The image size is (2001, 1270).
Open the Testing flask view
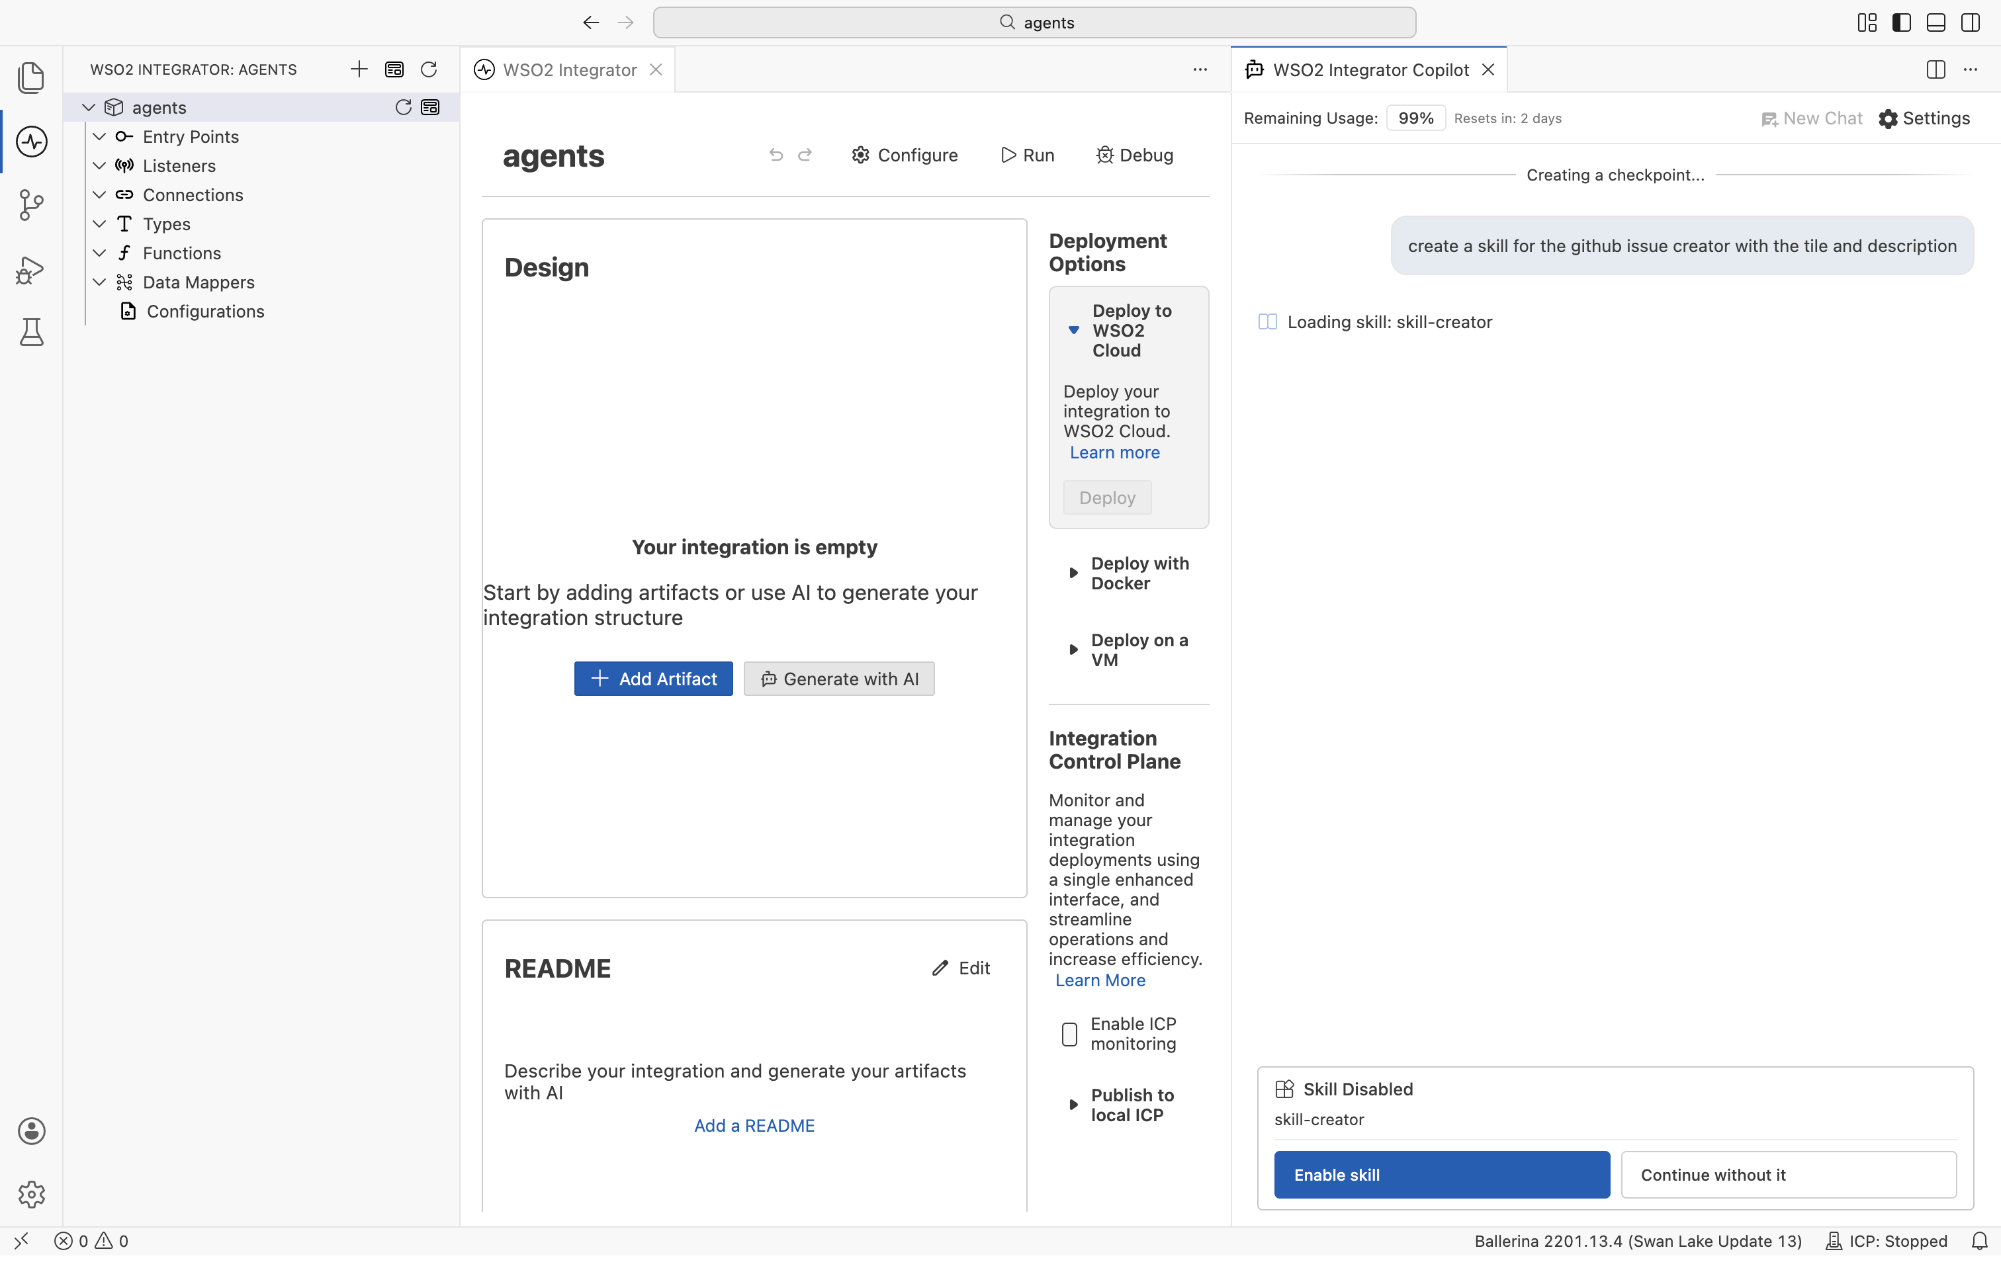pyautogui.click(x=30, y=332)
